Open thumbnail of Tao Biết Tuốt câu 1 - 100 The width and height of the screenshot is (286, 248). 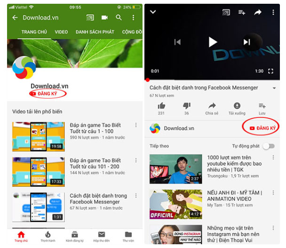[x=39, y=137]
